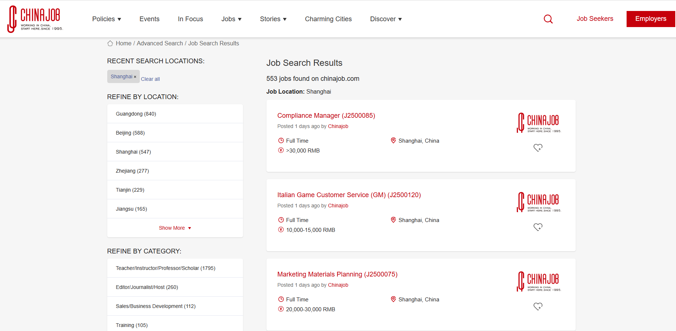Filter by Beijing (588) location
This screenshot has height=331, width=676.
[x=175, y=133]
